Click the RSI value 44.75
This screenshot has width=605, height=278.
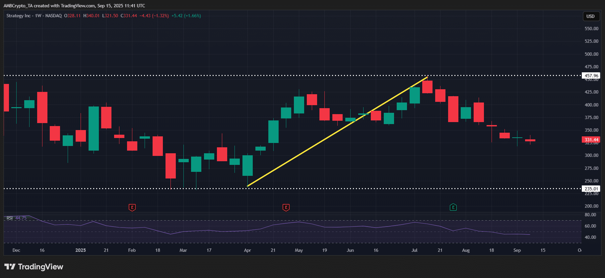(x=21, y=218)
